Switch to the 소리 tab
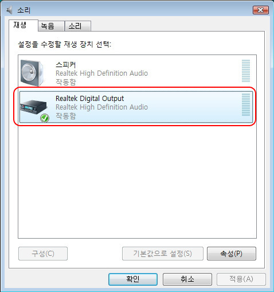The image size is (274, 292). click(x=78, y=26)
